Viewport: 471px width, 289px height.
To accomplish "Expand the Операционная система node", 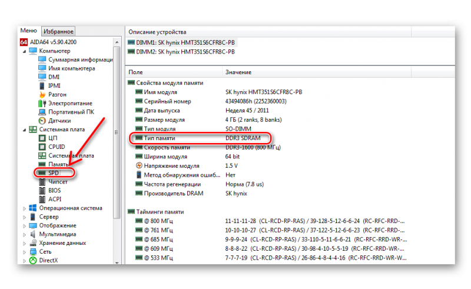I will coord(24,208).
